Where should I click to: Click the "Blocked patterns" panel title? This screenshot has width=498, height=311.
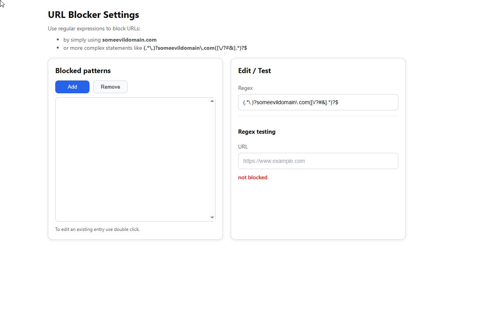click(83, 71)
